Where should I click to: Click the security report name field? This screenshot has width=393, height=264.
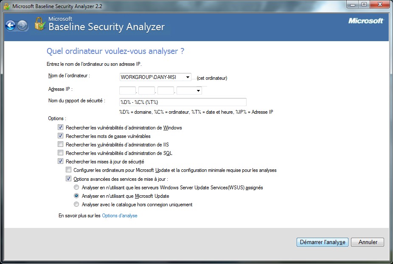point(183,102)
